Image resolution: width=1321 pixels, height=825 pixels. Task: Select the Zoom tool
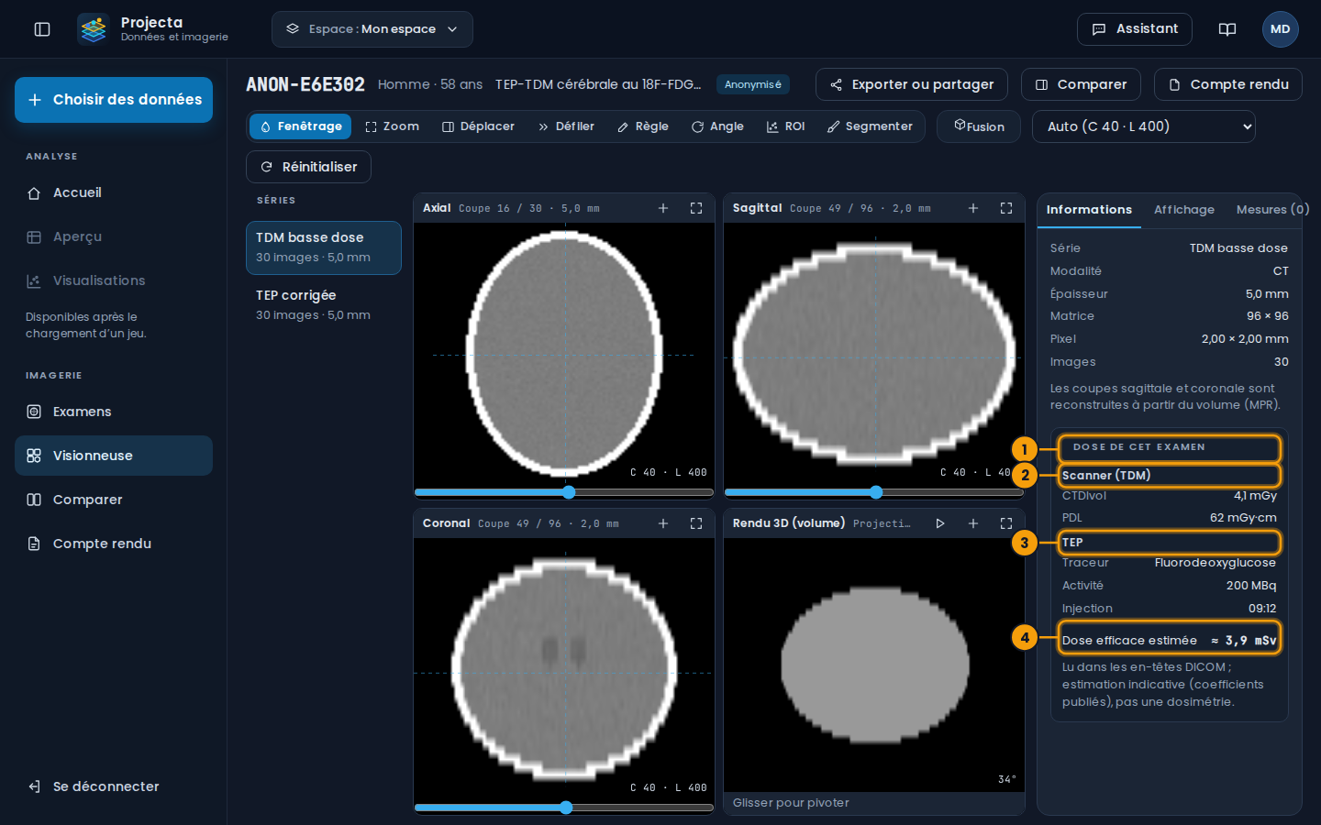point(392,126)
